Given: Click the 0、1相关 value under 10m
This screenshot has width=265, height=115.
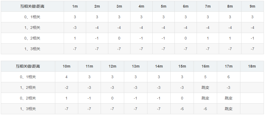Looking at the screenshot, I should pos(66,77).
